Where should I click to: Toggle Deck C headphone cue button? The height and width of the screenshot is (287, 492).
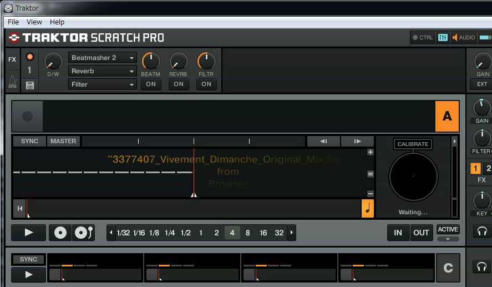click(x=482, y=266)
